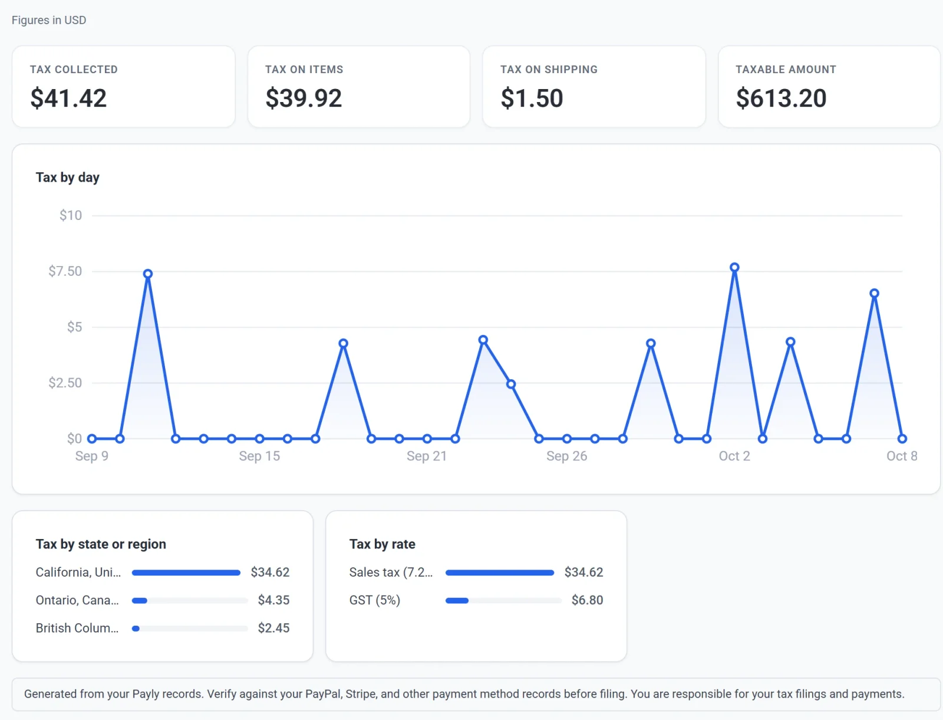The image size is (943, 720).
Task: Select the Sep 9 data point at zero
Action: (x=92, y=439)
